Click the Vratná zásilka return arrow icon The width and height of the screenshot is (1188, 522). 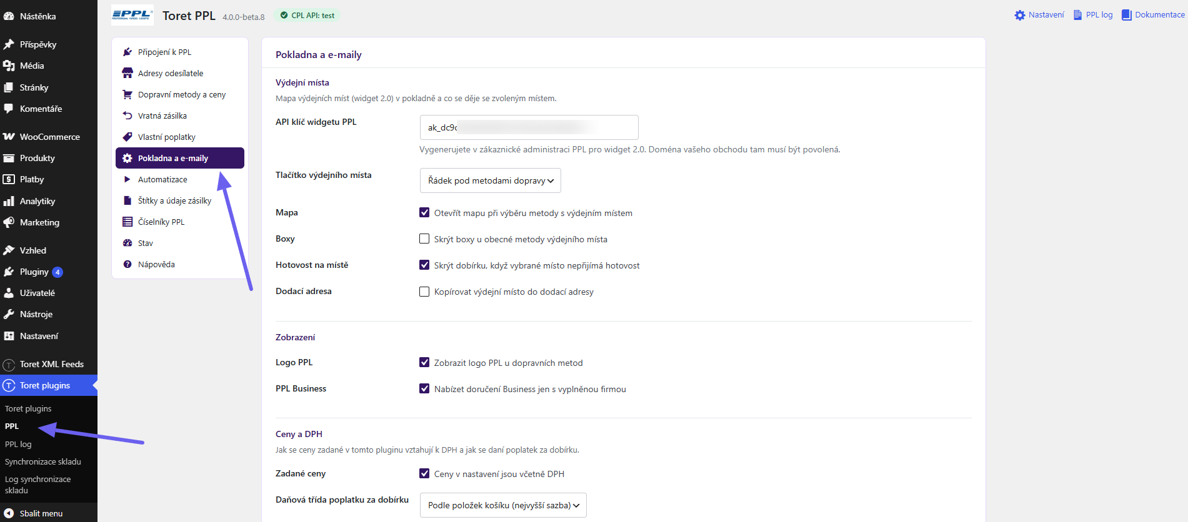(127, 116)
